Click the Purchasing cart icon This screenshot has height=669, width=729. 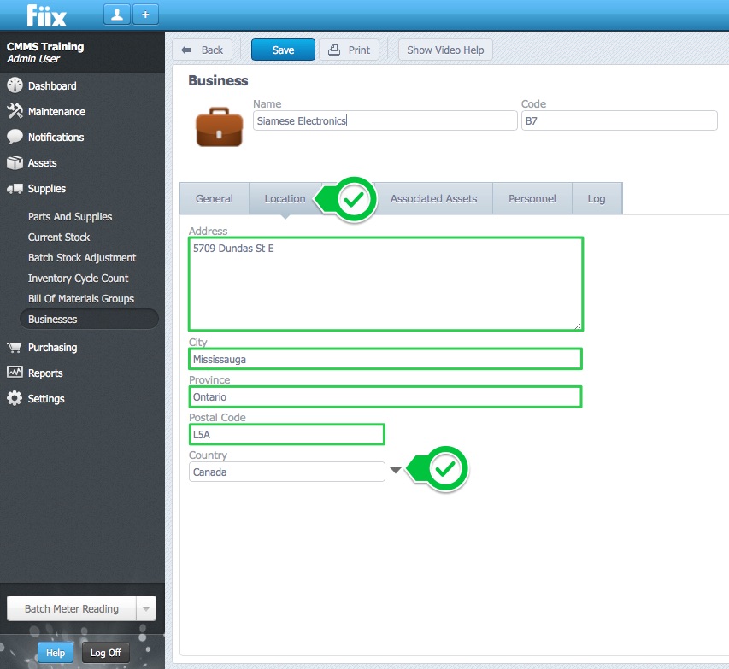click(15, 347)
